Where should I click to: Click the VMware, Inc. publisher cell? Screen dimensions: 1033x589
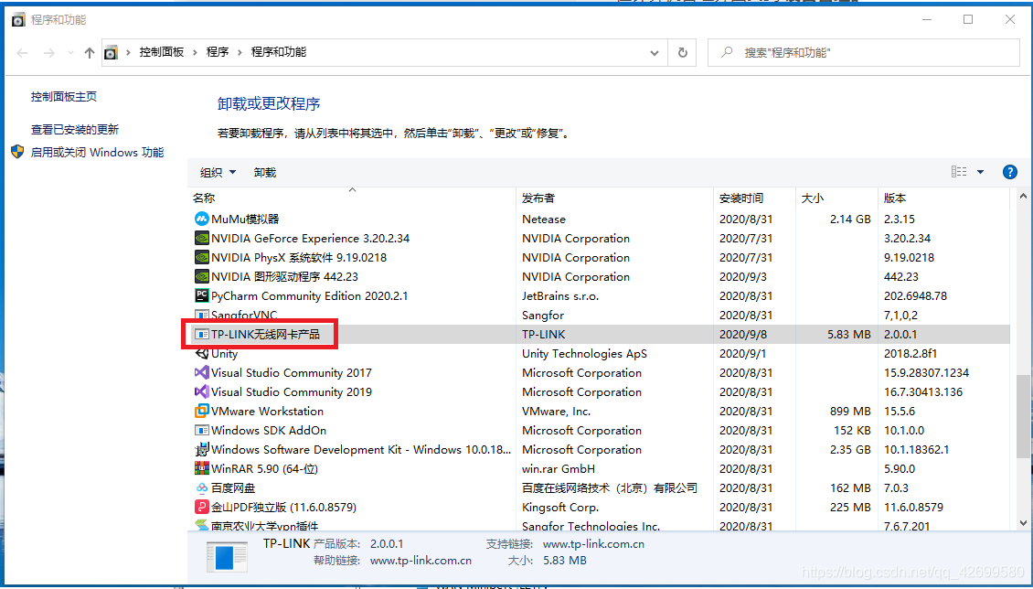(x=556, y=412)
